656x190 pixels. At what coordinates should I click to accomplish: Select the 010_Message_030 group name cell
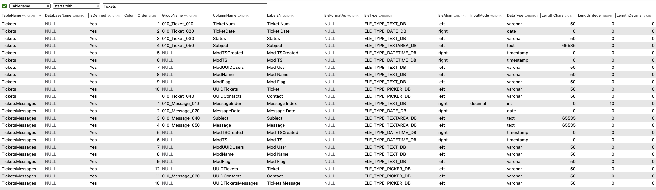click(x=181, y=176)
